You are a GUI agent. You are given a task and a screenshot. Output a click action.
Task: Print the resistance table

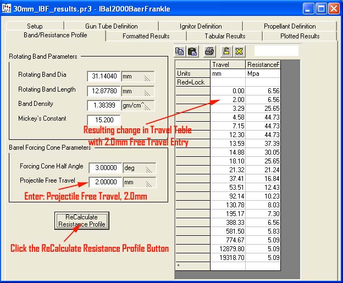(x=209, y=52)
